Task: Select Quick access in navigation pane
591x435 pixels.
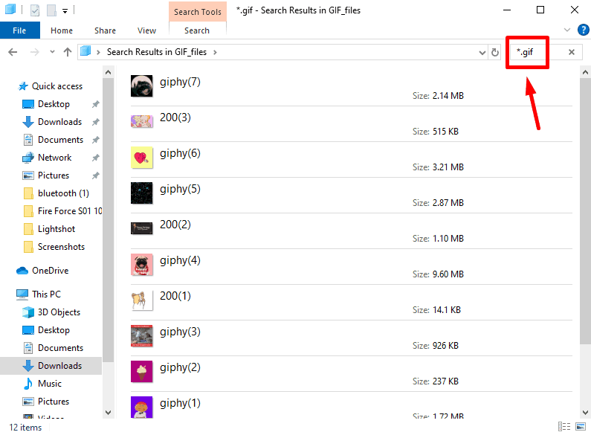Action: tap(51, 86)
